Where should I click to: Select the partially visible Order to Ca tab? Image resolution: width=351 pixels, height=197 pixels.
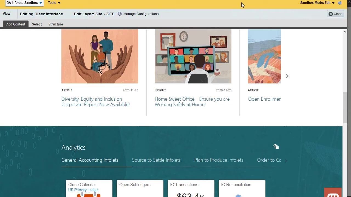click(x=269, y=160)
